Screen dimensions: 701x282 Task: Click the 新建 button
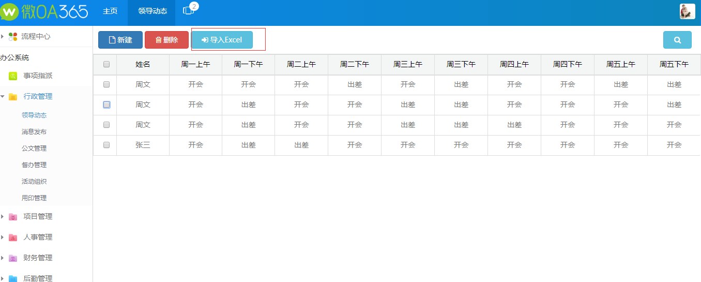pos(120,40)
